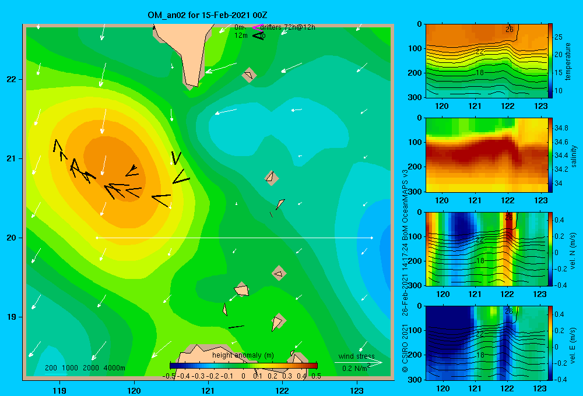Image resolution: width=583 pixels, height=396 pixels.
Task: Open the temperature depth section panel
Action: (x=487, y=61)
